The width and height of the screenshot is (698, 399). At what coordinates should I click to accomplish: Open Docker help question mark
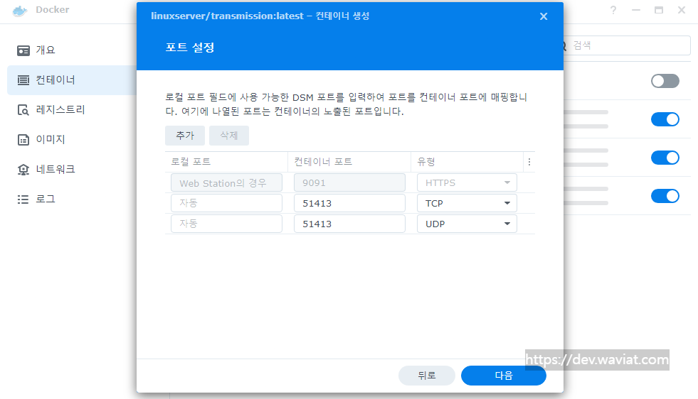pyautogui.click(x=613, y=10)
